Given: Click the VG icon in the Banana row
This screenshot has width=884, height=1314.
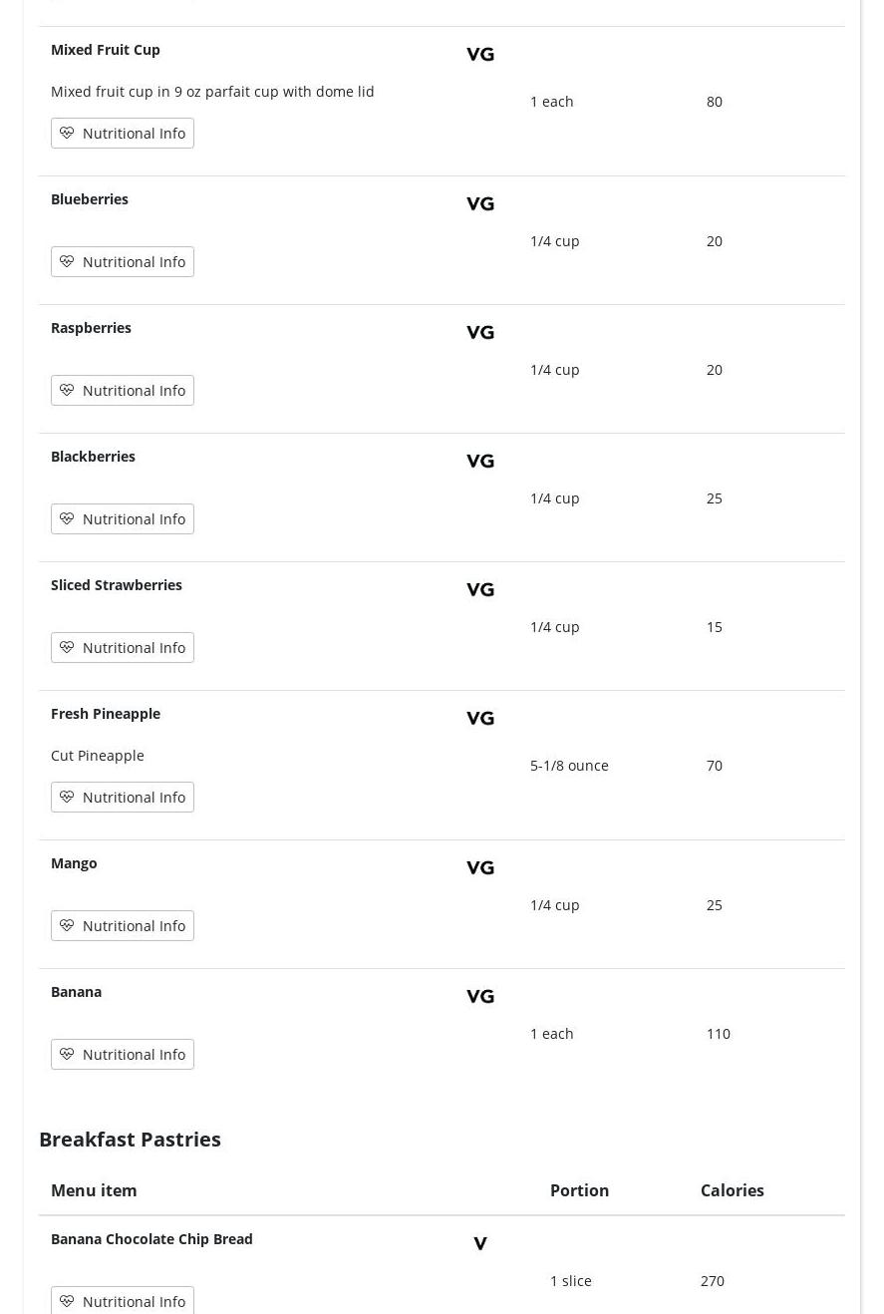Looking at the screenshot, I should tap(480, 997).
